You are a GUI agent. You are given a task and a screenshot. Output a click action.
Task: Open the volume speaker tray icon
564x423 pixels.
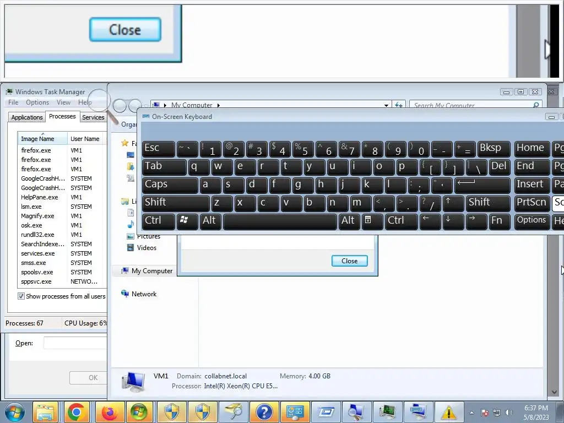click(508, 413)
